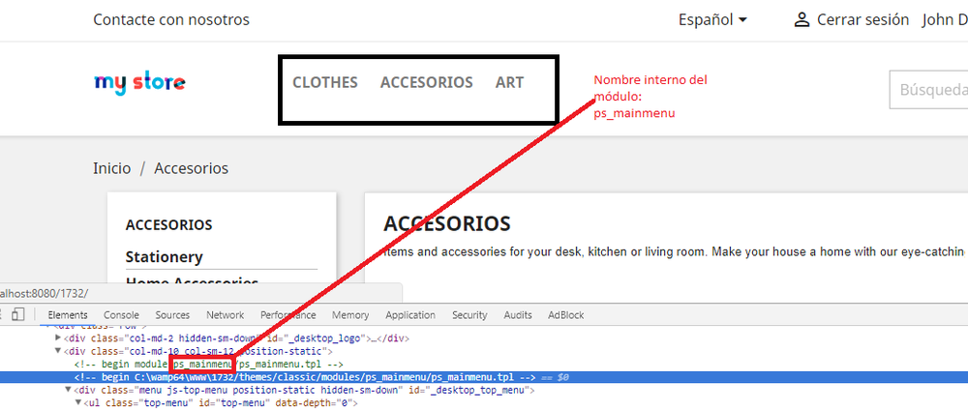Click the Contacte con nosotros link
The height and width of the screenshot is (410, 968).
pos(171,19)
